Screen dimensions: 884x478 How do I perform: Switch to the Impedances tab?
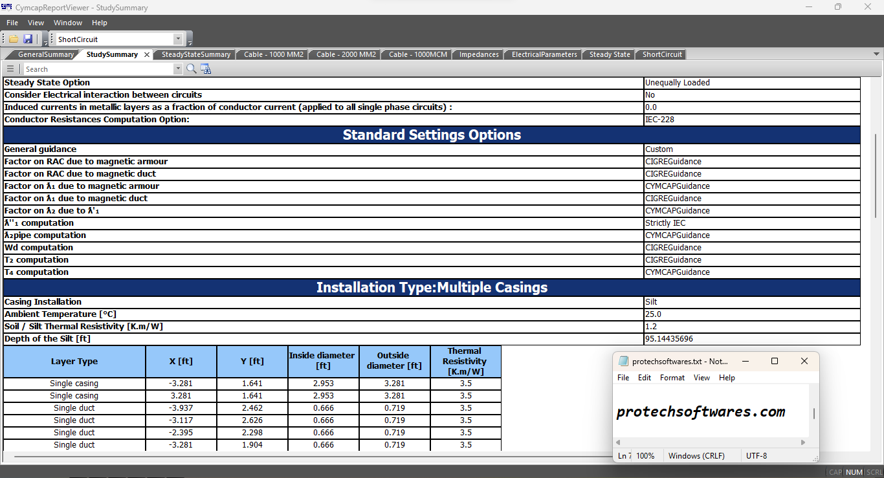tap(479, 54)
